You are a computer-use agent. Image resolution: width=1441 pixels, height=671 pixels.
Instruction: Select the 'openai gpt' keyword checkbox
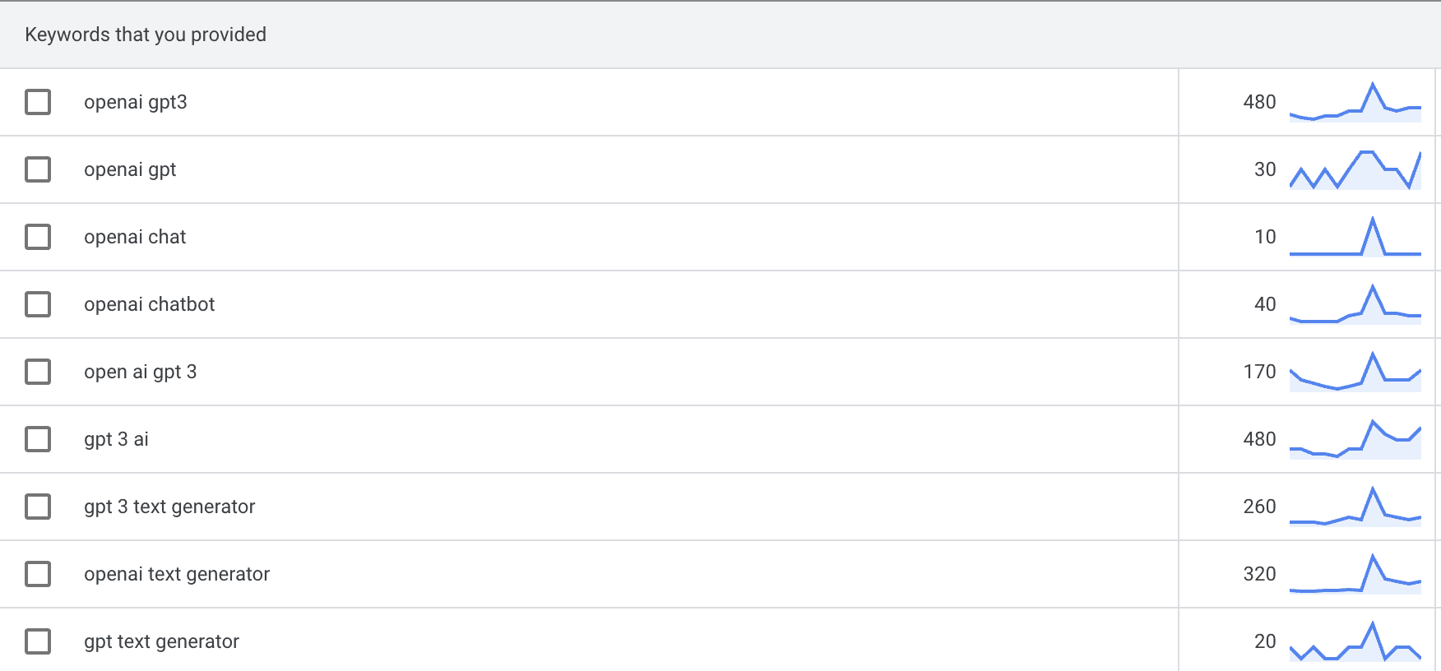37,169
